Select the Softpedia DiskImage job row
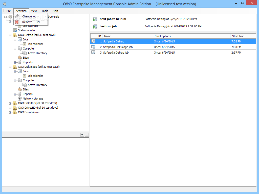259x194 pixels. (x=173, y=47)
